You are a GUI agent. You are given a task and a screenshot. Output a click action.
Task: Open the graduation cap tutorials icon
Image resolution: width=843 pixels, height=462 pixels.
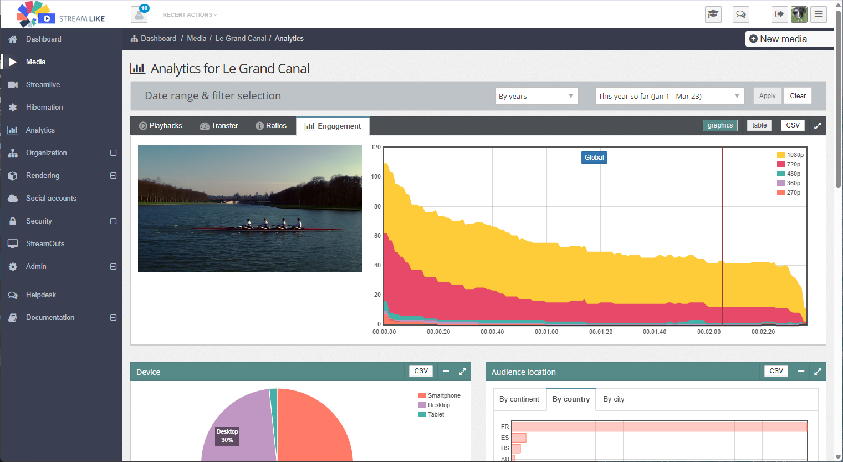coord(713,14)
